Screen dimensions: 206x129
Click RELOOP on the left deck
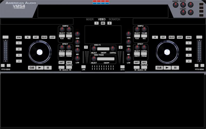tap(44, 37)
